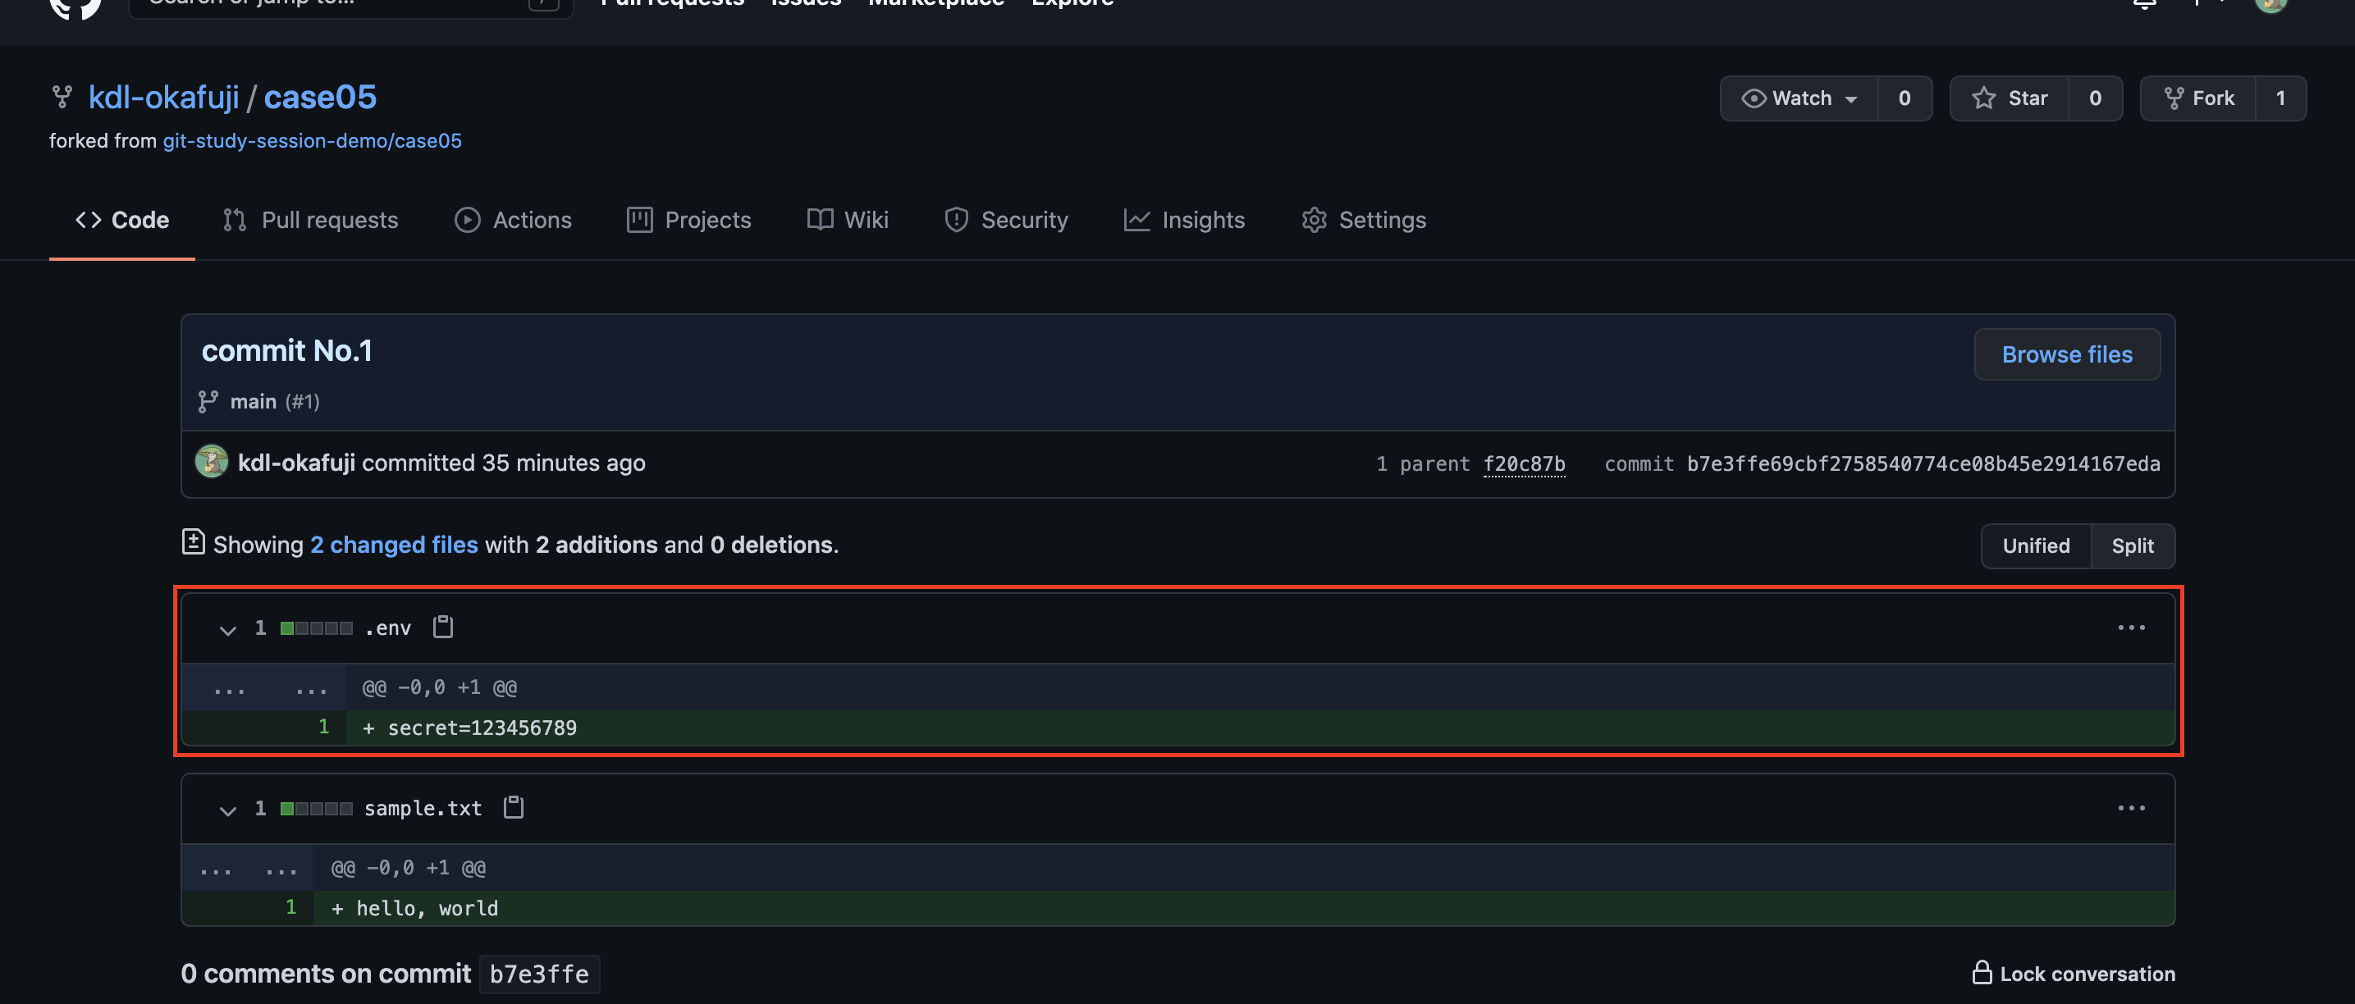Open parent commit f20c87b

click(x=1524, y=463)
